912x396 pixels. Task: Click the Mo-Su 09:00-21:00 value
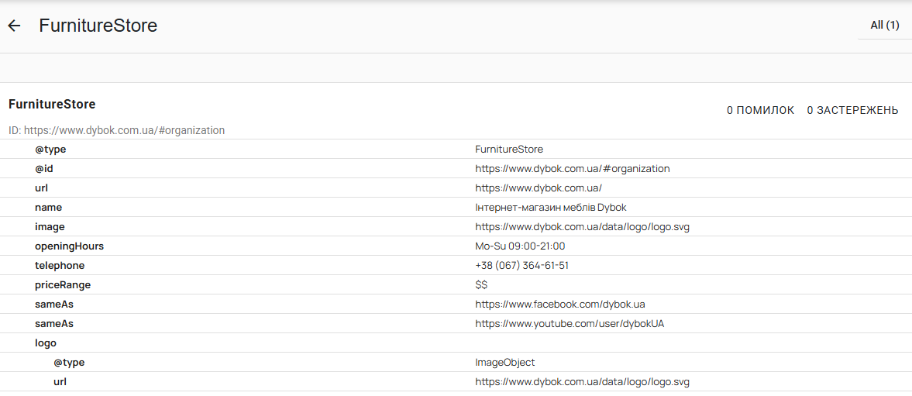pos(520,246)
